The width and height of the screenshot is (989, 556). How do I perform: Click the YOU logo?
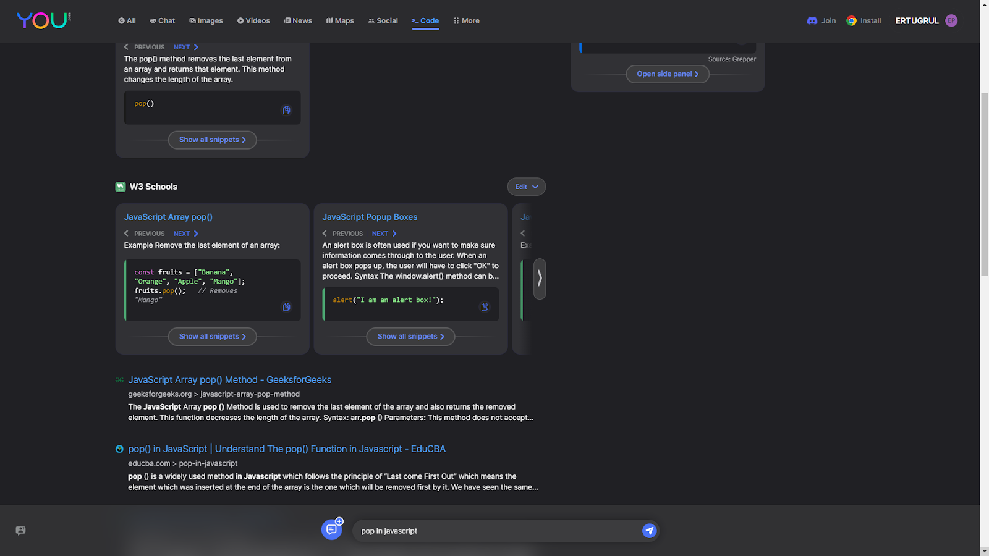tap(44, 20)
